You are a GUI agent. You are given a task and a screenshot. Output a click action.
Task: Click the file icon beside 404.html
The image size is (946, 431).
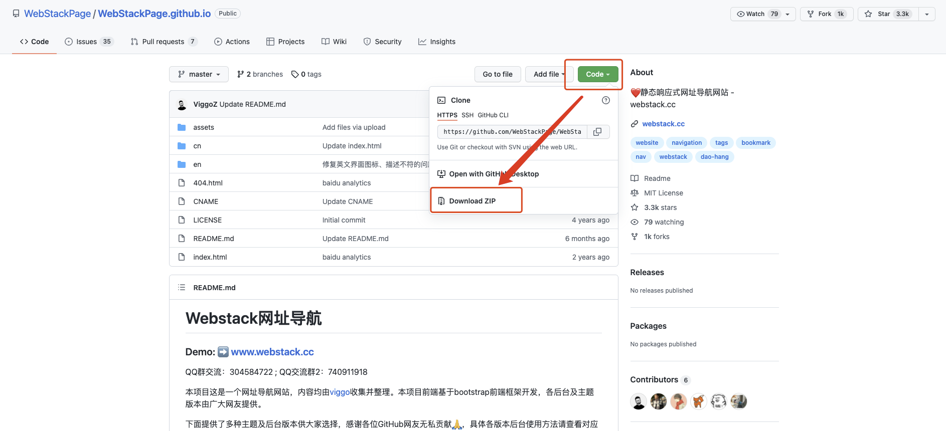coord(182,183)
